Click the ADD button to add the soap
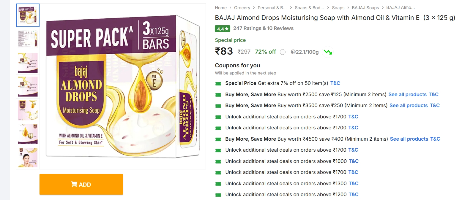462x200 pixels. tap(81, 184)
